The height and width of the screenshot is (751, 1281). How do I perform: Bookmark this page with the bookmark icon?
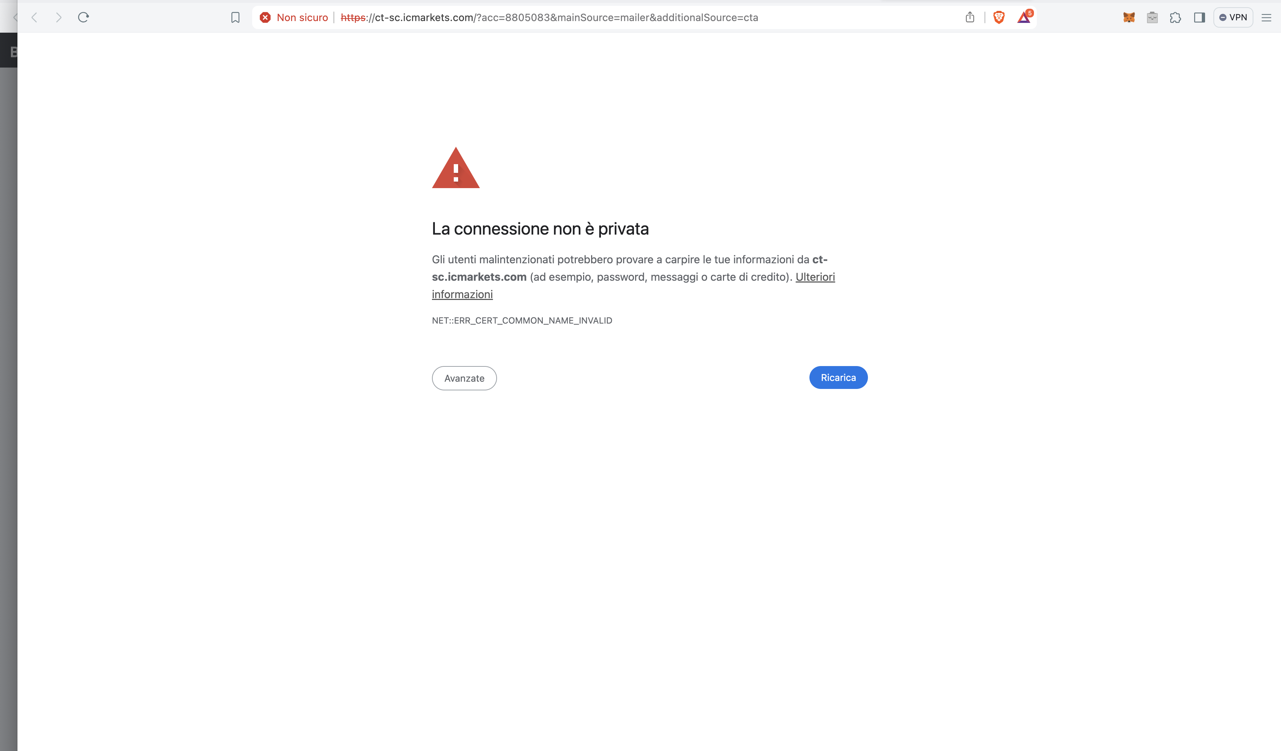pyautogui.click(x=235, y=17)
